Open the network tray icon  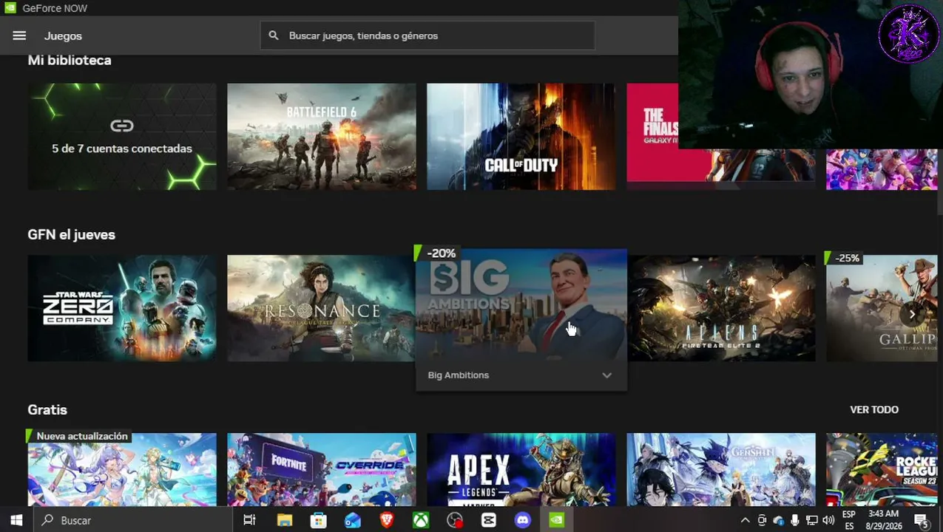(811, 520)
